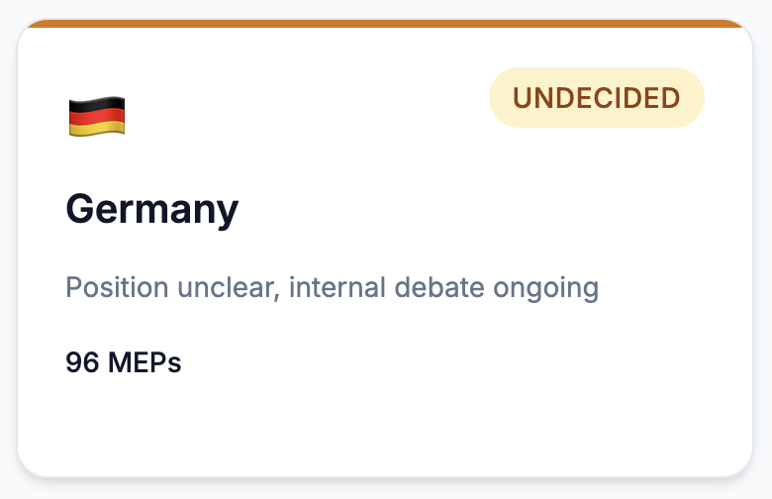
Task: Click the letter G of Germany title
Action: click(80, 208)
